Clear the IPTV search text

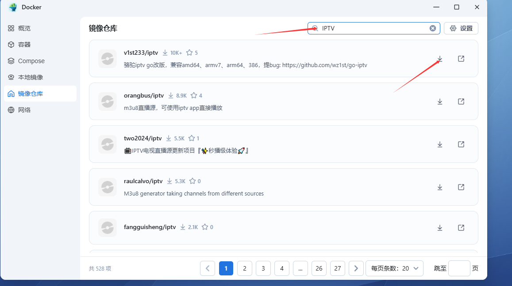433,28
